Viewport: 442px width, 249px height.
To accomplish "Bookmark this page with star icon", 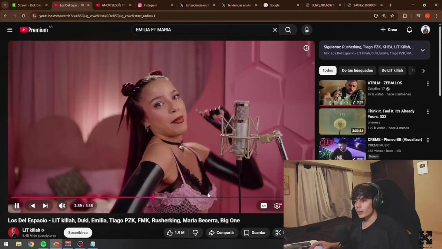I will [392, 16].
